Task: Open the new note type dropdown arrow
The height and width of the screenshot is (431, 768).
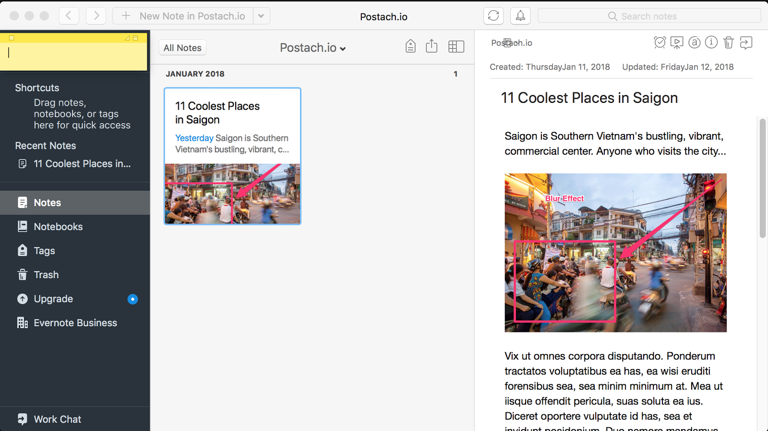Action: (x=261, y=16)
